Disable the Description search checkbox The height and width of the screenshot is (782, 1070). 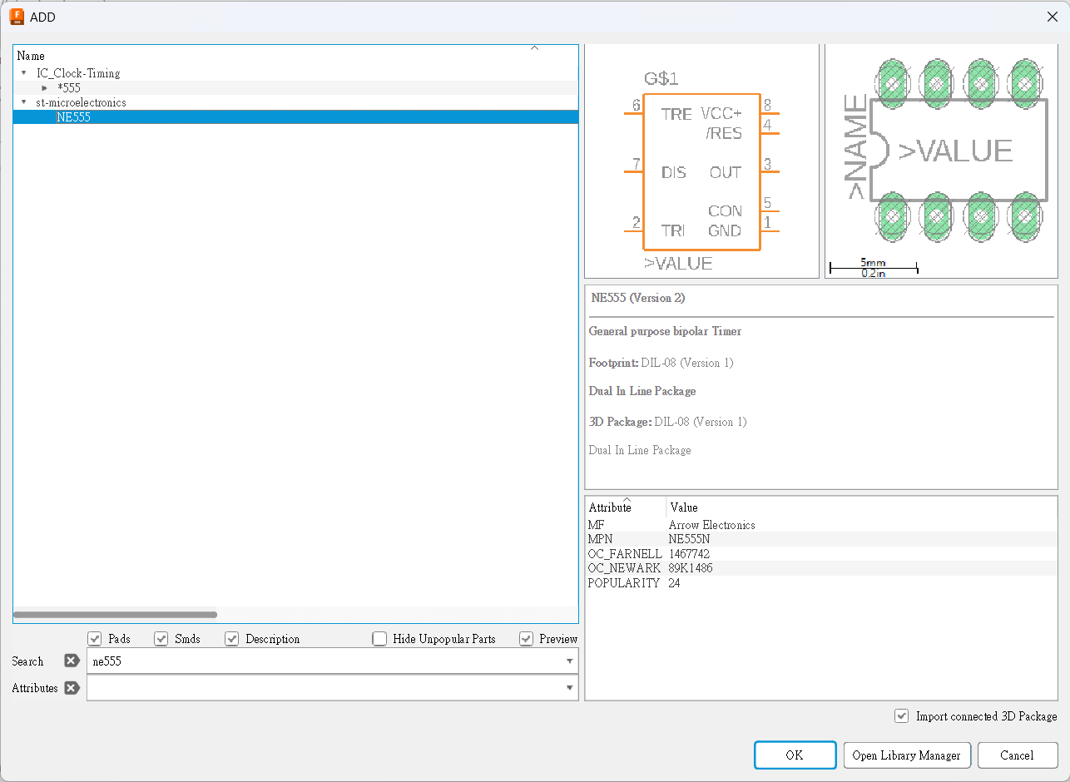(x=232, y=639)
